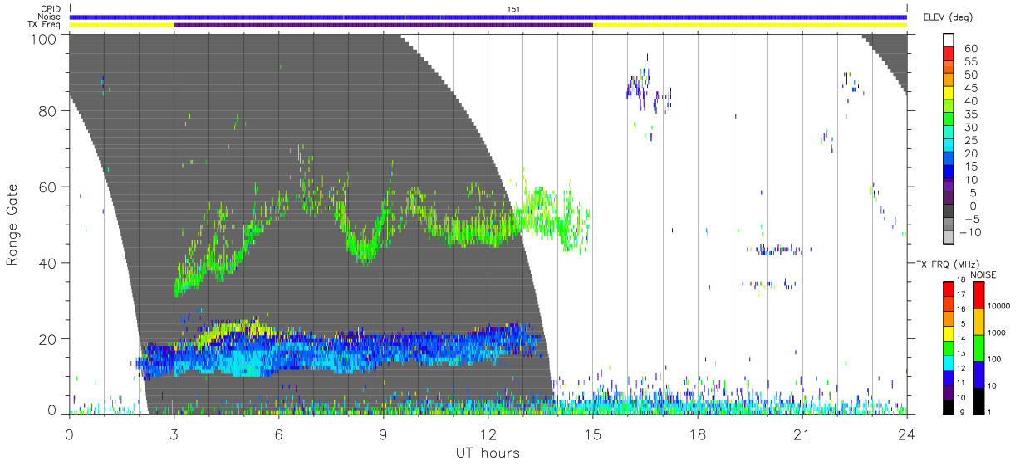Pick the red top segment of TX FRQ legend bar
The width and height of the screenshot is (1020, 470).
948,288
